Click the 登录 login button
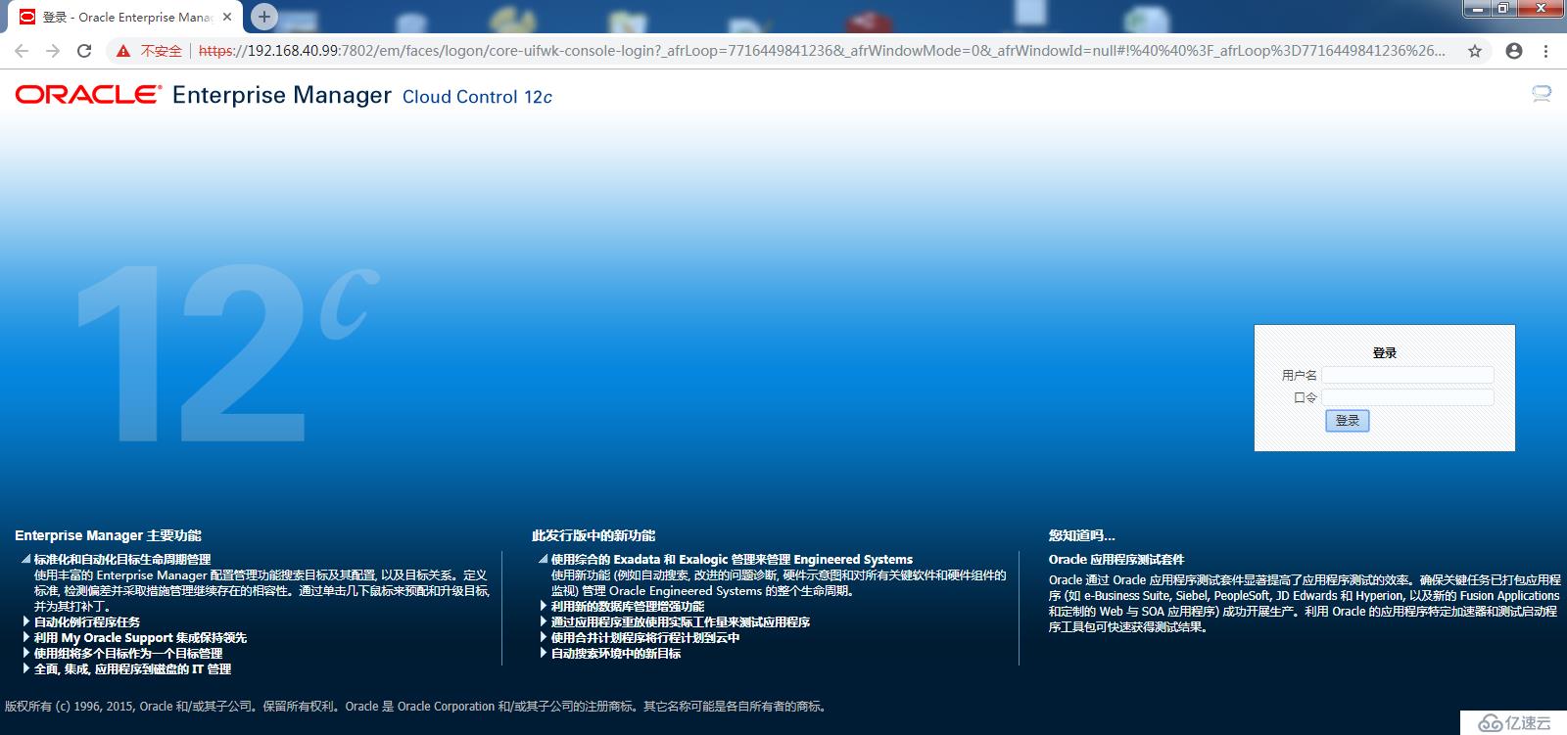1567x735 pixels. [x=1348, y=421]
